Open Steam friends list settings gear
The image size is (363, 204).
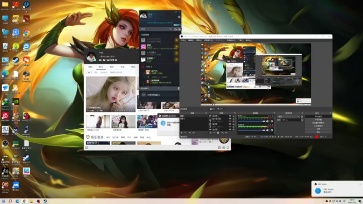[x=179, y=17]
